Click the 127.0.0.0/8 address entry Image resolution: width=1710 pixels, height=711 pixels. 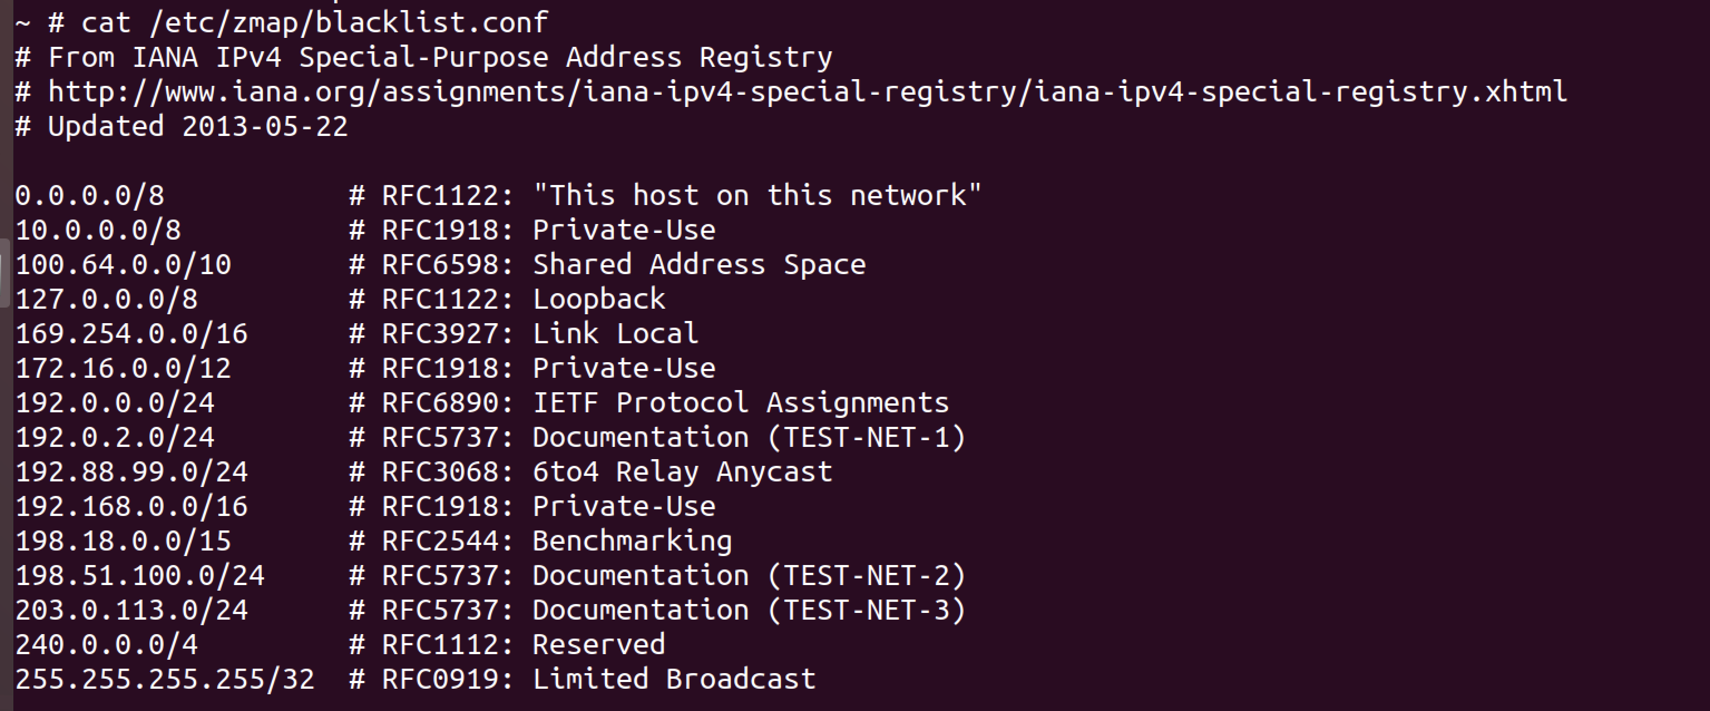pos(106,299)
